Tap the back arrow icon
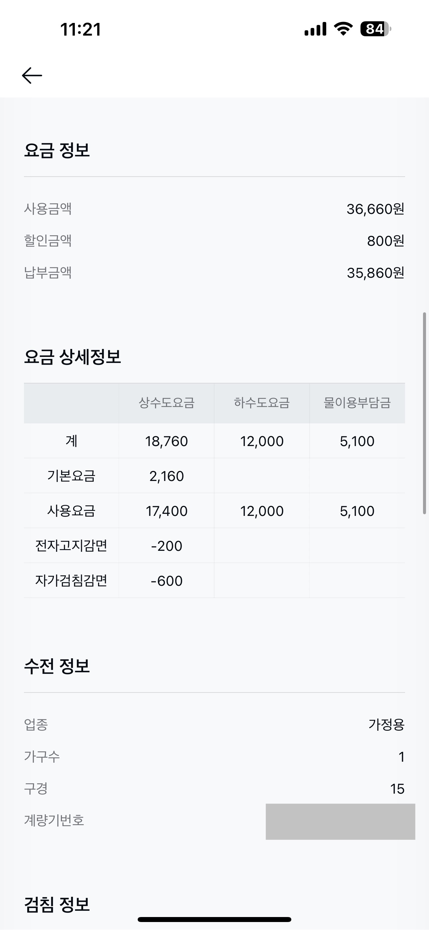This screenshot has height=930, width=429. coord(32,76)
